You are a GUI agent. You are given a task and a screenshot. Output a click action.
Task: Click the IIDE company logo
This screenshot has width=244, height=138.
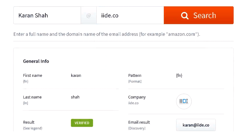click(184, 101)
